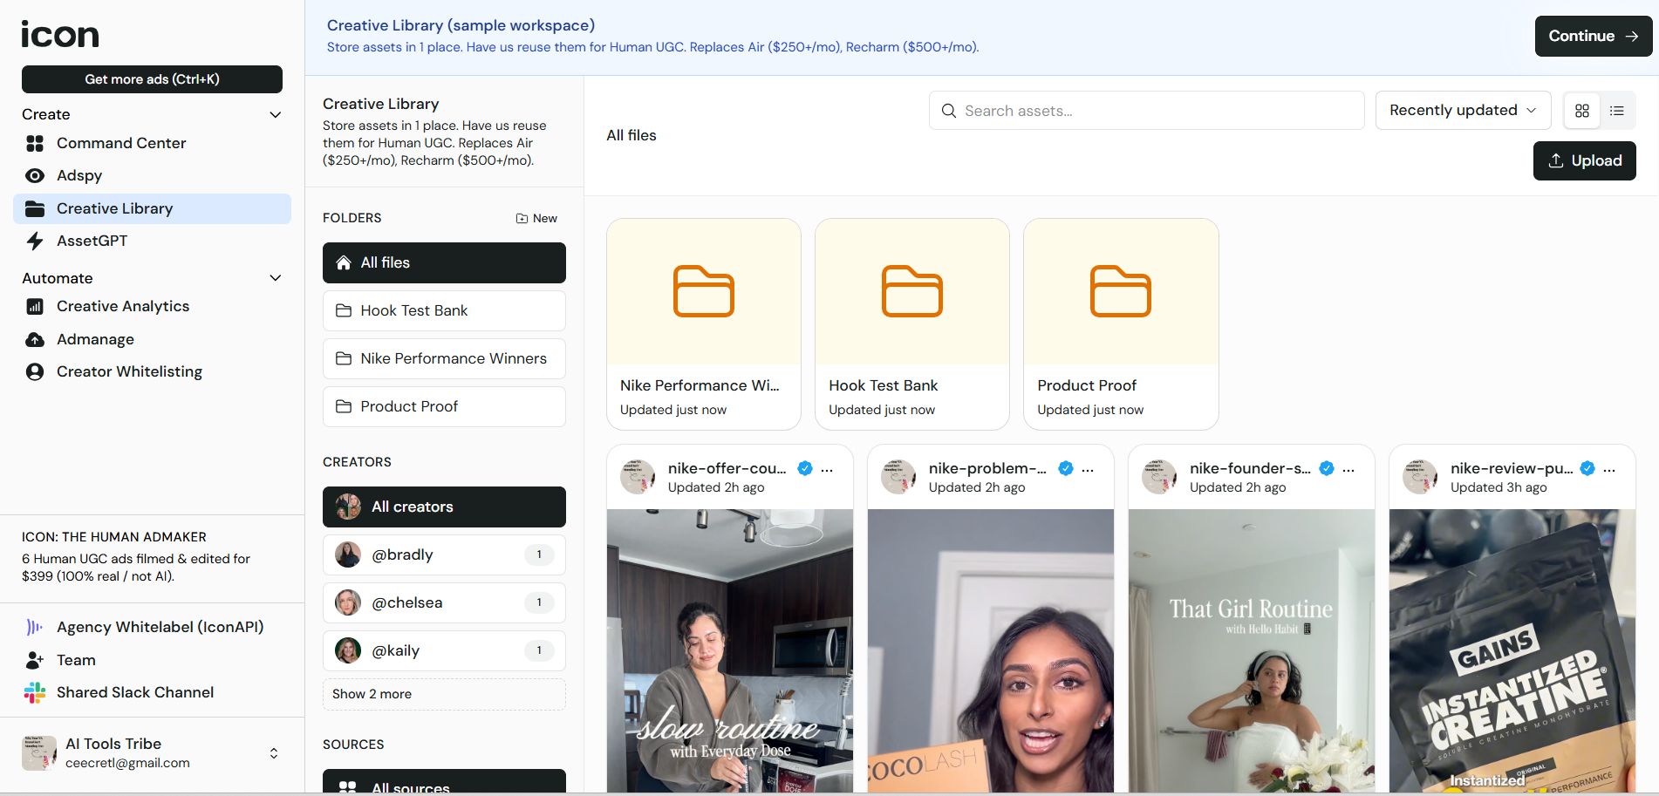Open Hook Test Bank folder card
The image size is (1659, 796).
coord(912,324)
